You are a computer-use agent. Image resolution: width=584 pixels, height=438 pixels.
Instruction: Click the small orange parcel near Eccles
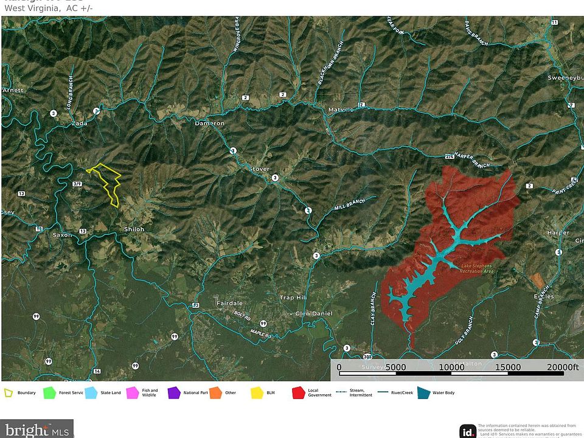pyautogui.click(x=537, y=280)
